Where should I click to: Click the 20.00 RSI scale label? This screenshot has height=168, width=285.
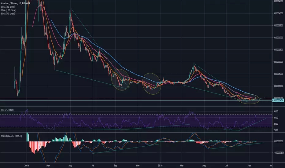pyautogui.click(x=276, y=130)
